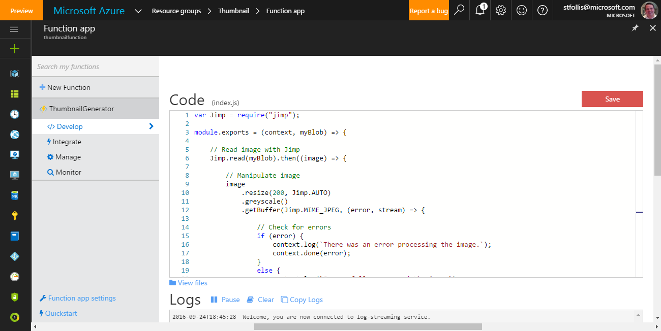Save the index.js code
This screenshot has height=331, width=661.
(x=612, y=99)
